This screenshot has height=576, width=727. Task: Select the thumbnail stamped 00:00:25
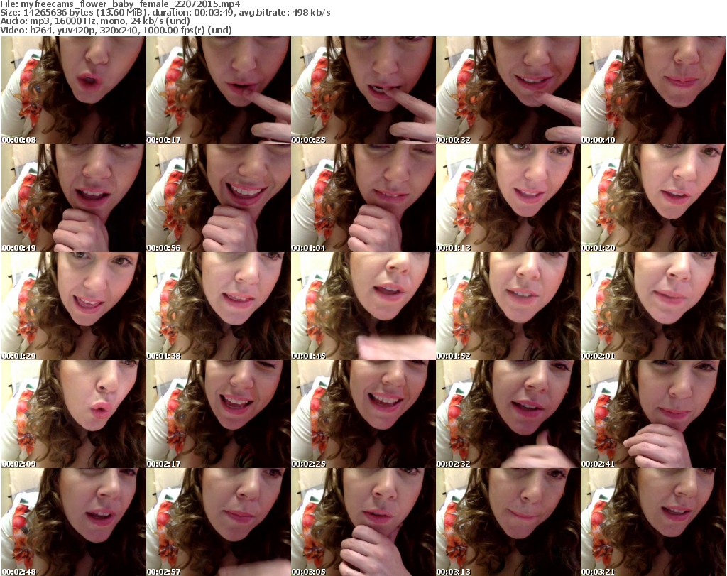[363, 90]
